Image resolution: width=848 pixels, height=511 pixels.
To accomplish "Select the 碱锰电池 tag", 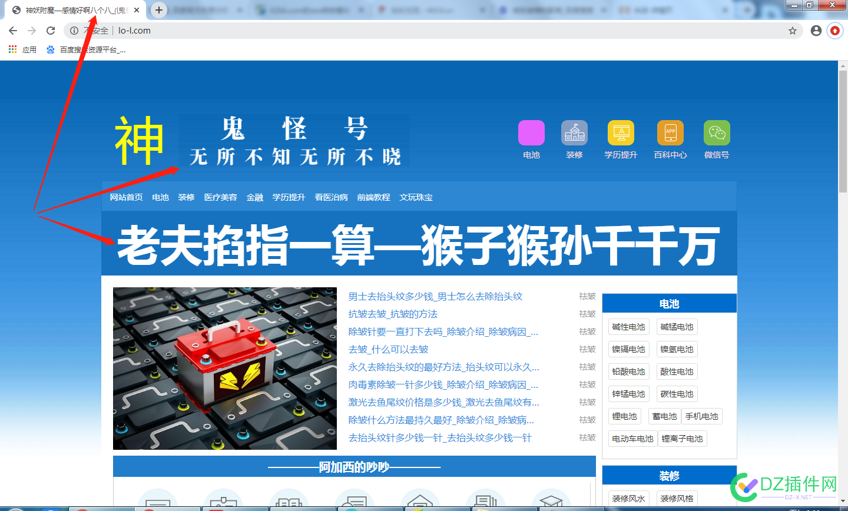I will pos(677,327).
